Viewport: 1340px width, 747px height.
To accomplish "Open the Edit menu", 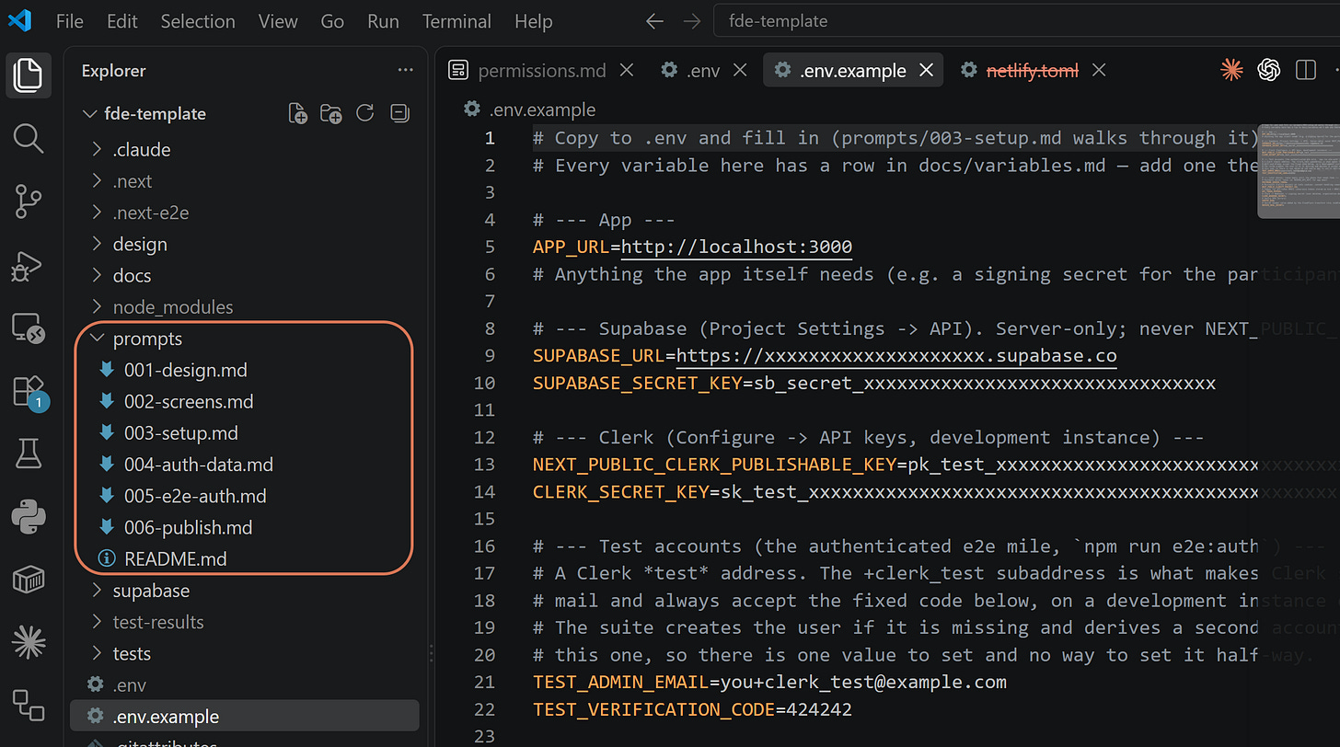I will [x=121, y=20].
